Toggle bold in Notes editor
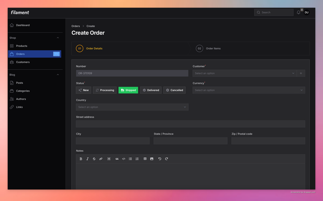 point(81,159)
